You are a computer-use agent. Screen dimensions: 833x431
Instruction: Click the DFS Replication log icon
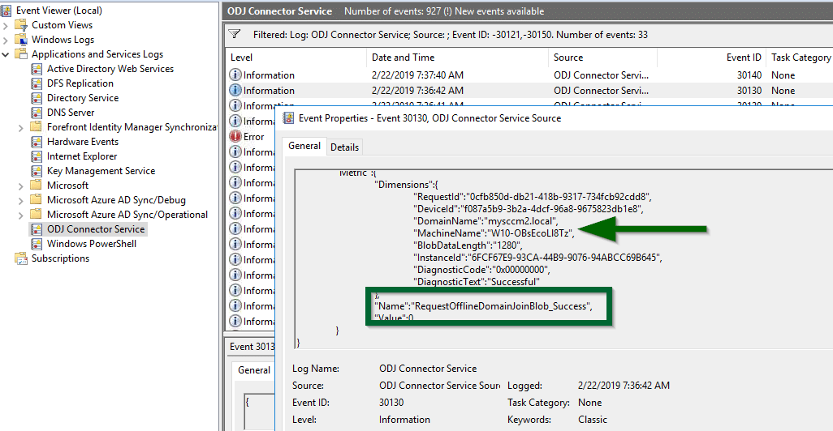pos(37,83)
